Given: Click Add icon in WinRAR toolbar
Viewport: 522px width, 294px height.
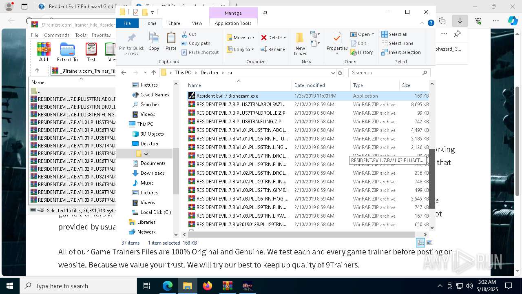Looking at the screenshot, I should 44,52.
